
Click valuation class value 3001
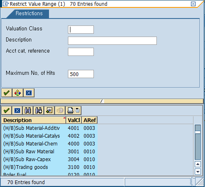(x=74, y=152)
